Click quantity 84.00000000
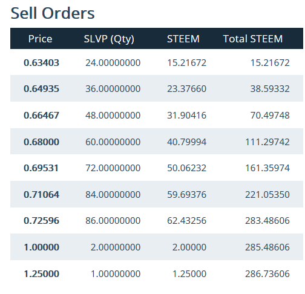305x294 pixels. [x=113, y=195]
